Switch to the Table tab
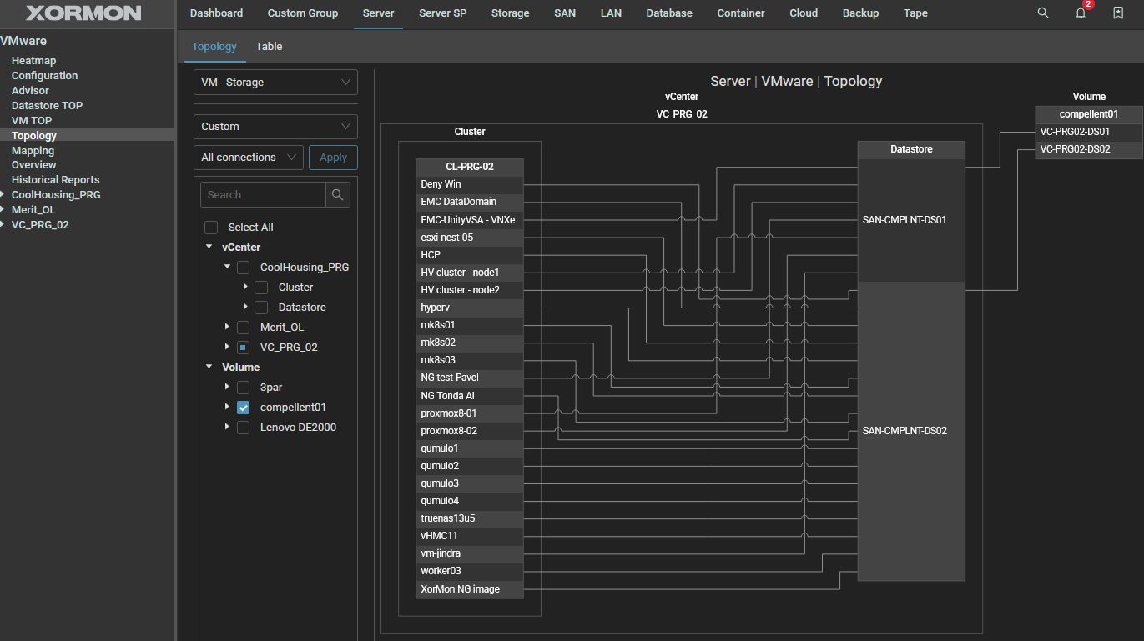The width and height of the screenshot is (1144, 641). click(x=269, y=47)
